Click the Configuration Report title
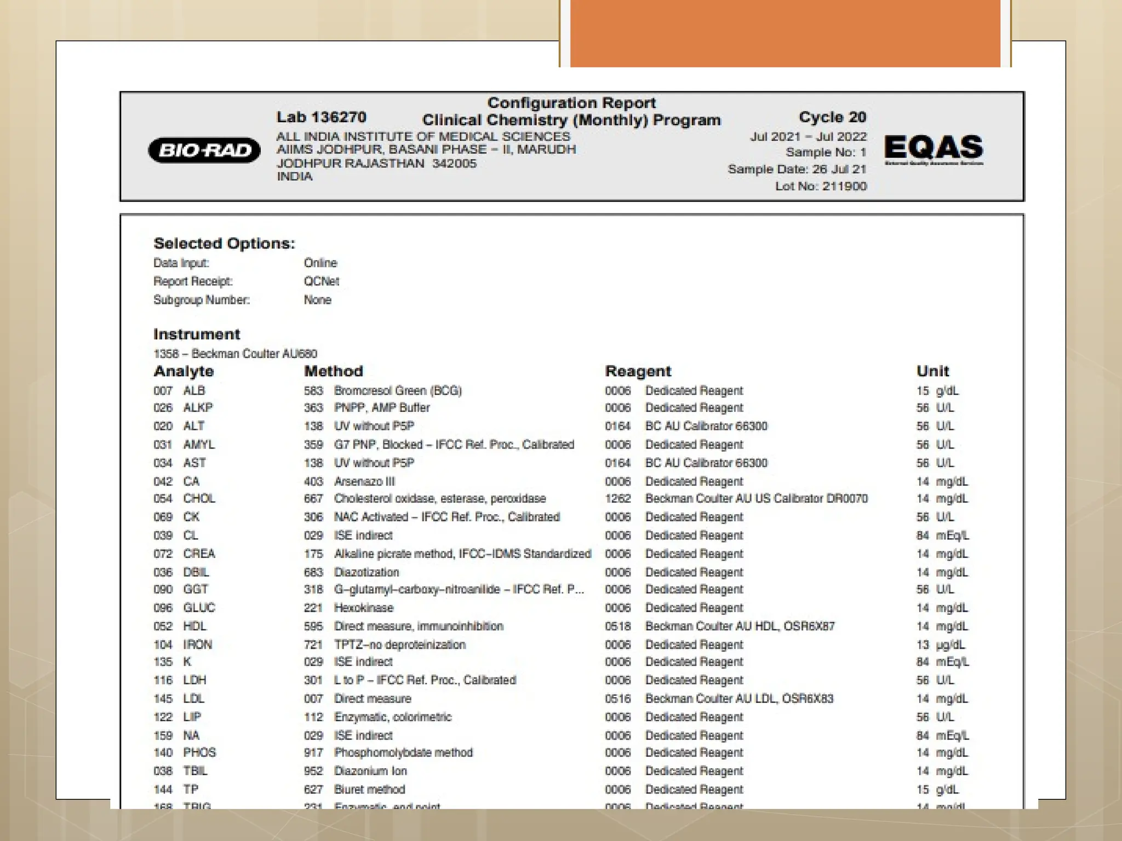 571,103
